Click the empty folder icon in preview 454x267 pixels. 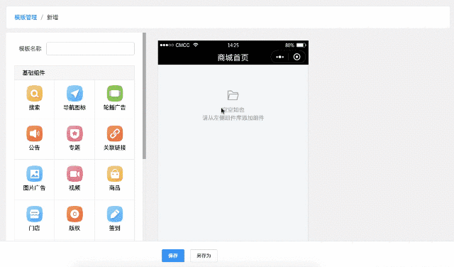233,95
